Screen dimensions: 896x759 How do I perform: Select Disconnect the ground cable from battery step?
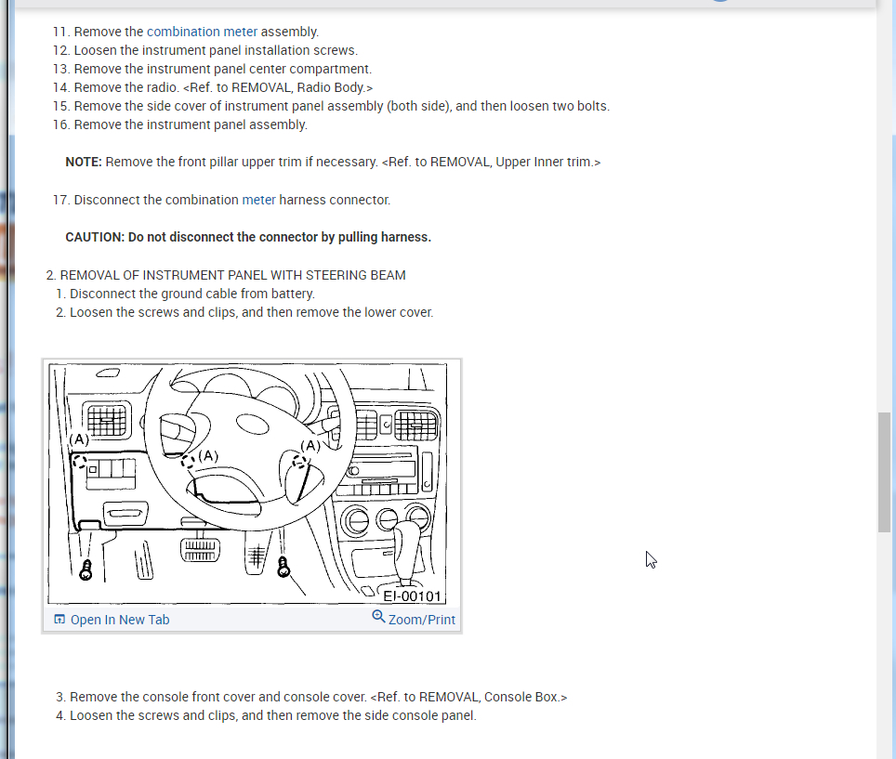pyautogui.click(x=185, y=294)
